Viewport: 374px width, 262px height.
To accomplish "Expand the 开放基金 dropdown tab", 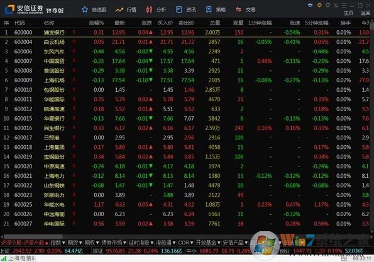I will [208, 243].
